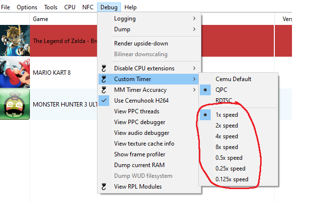Click the Monster Hunter 3 icon thumbnail
The width and height of the screenshot is (315, 214).
tap(15, 104)
